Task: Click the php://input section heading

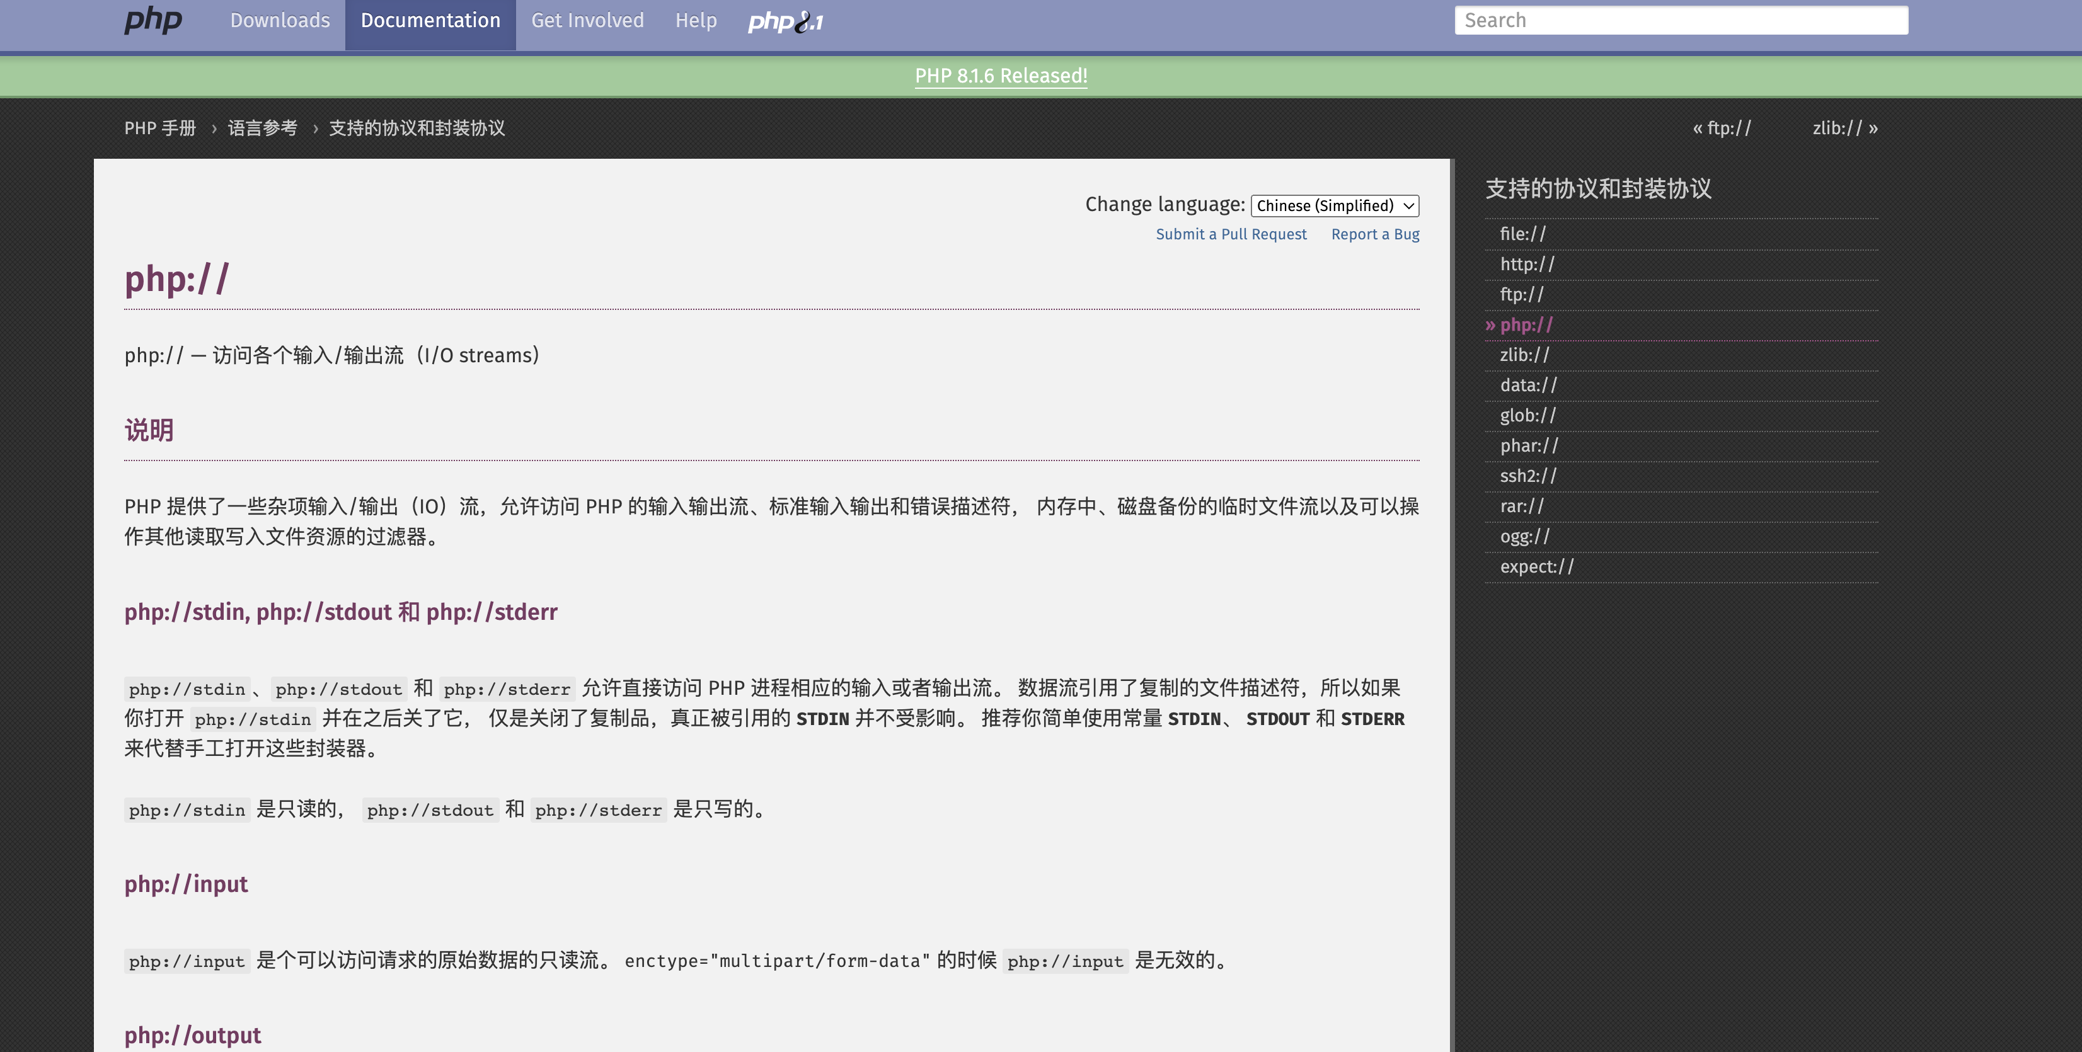Action: coord(186,884)
